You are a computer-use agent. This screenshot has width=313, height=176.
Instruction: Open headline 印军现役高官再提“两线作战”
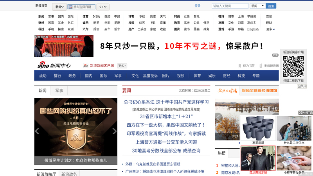click(166, 133)
